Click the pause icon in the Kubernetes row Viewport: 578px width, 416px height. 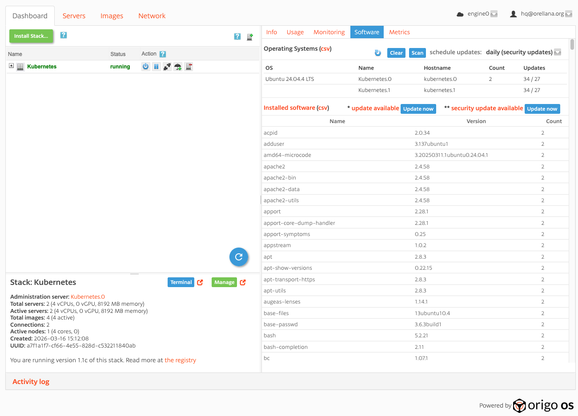(x=156, y=67)
